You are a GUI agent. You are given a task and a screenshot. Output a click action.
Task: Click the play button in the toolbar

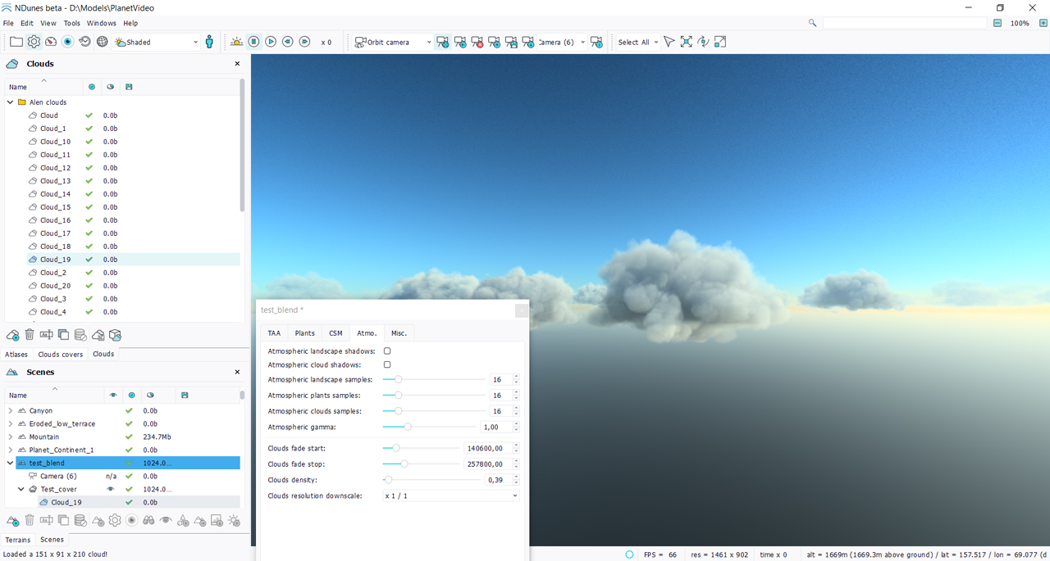click(x=271, y=42)
